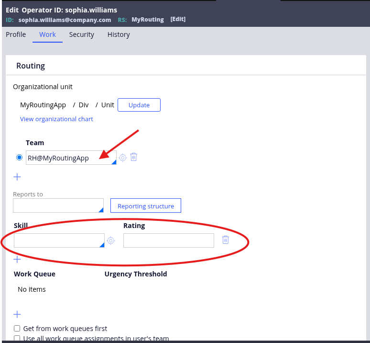The width and height of the screenshot is (370, 343).
Task: Delete the skill row trash icon
Action: (x=226, y=240)
